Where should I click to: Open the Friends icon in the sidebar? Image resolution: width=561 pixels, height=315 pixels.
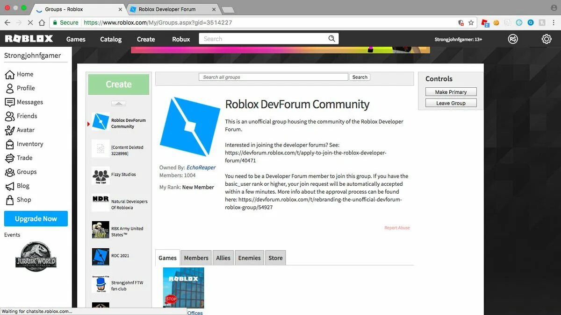coord(9,116)
